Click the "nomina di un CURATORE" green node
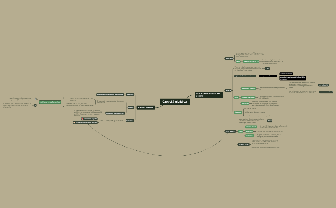The image size is (336, 208). pos(251,61)
